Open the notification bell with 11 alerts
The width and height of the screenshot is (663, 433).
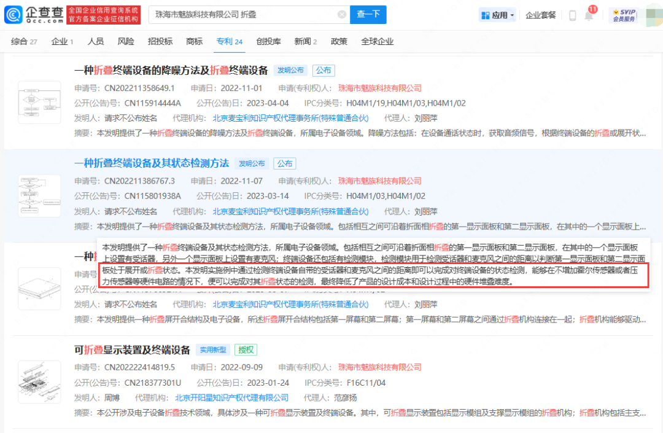click(589, 15)
